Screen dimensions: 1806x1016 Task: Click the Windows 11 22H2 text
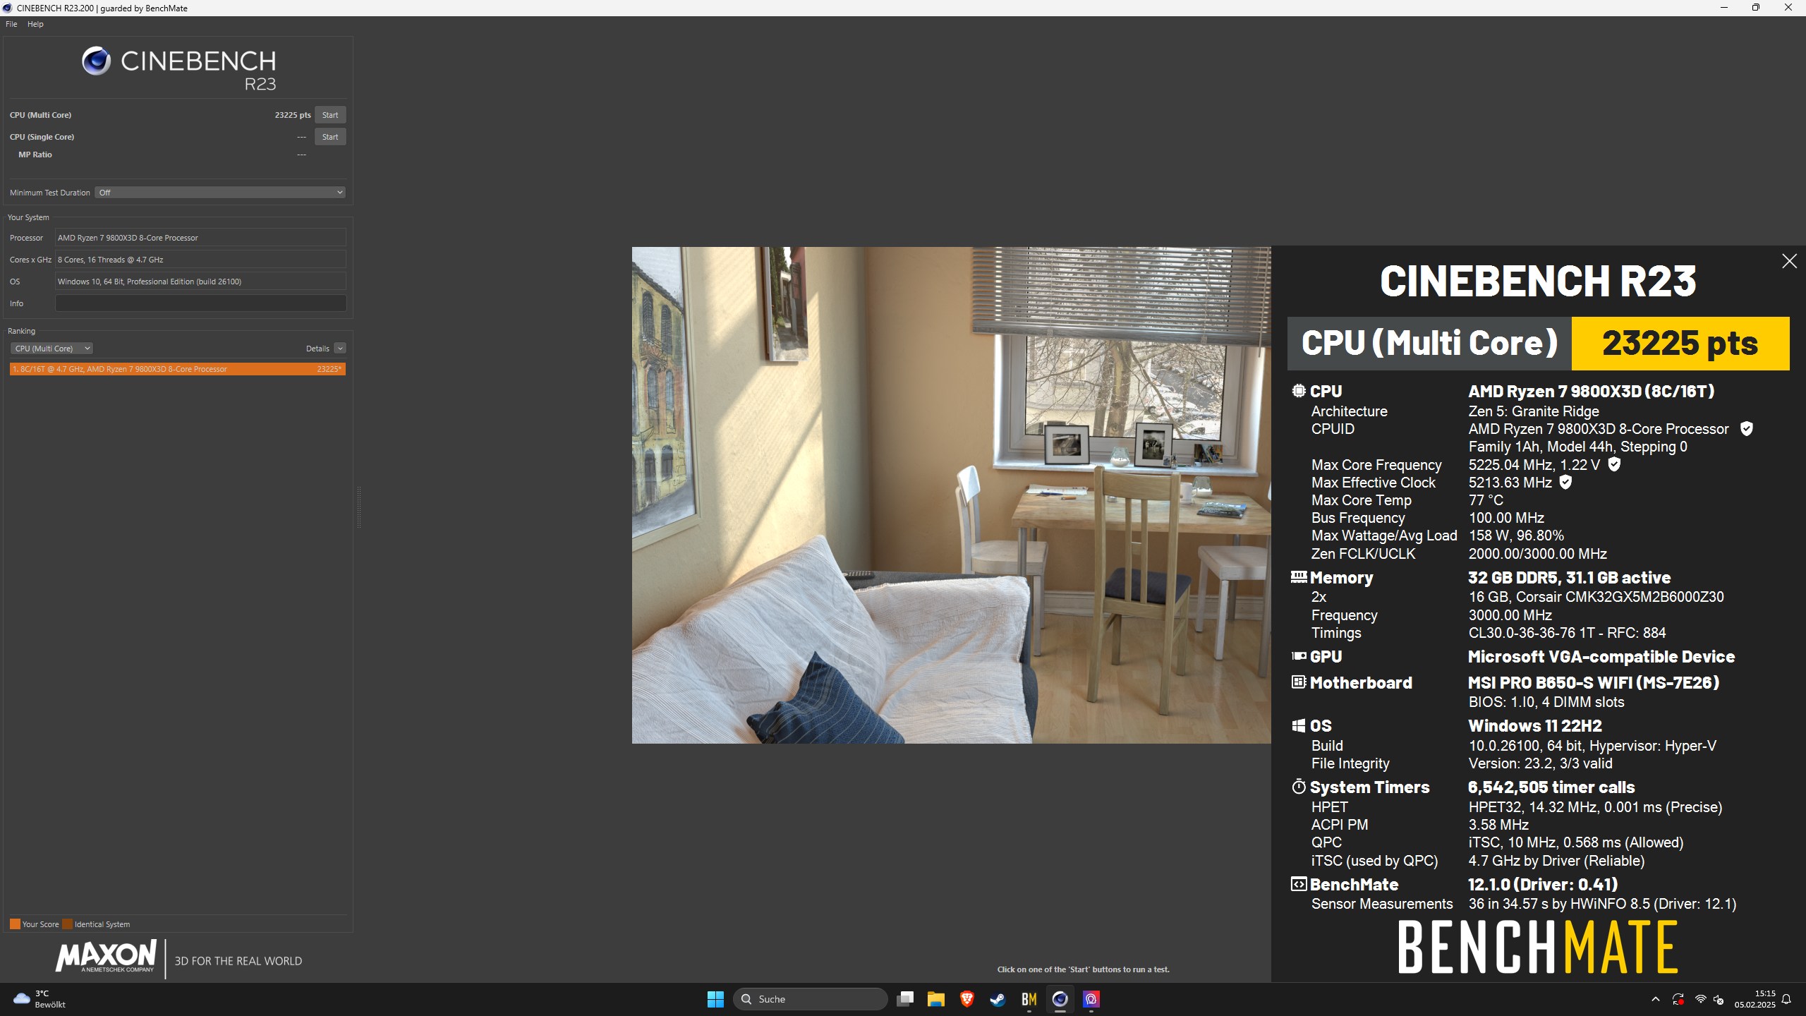click(x=1535, y=726)
